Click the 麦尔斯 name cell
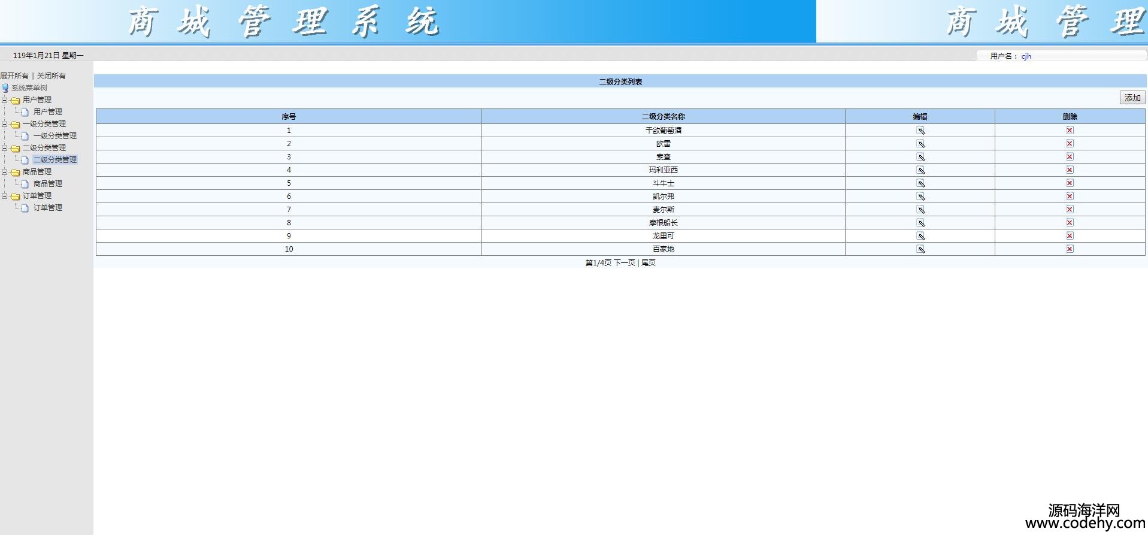Image resolution: width=1148 pixels, height=535 pixels. (664, 210)
